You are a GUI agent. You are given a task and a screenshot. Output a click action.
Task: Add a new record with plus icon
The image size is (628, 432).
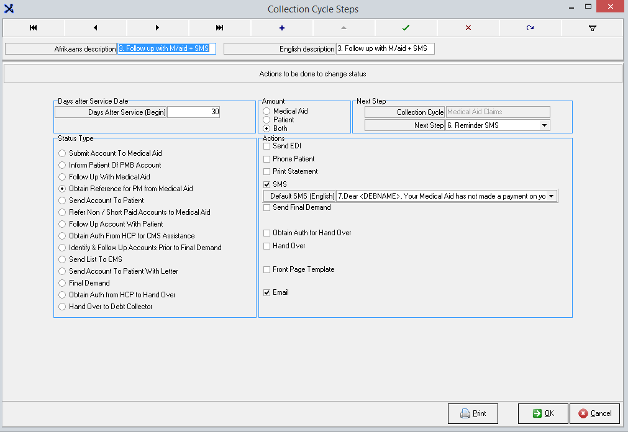tap(282, 28)
